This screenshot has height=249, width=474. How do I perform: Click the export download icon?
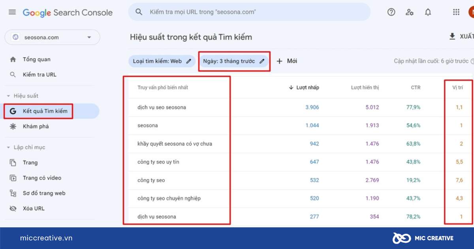point(452,36)
